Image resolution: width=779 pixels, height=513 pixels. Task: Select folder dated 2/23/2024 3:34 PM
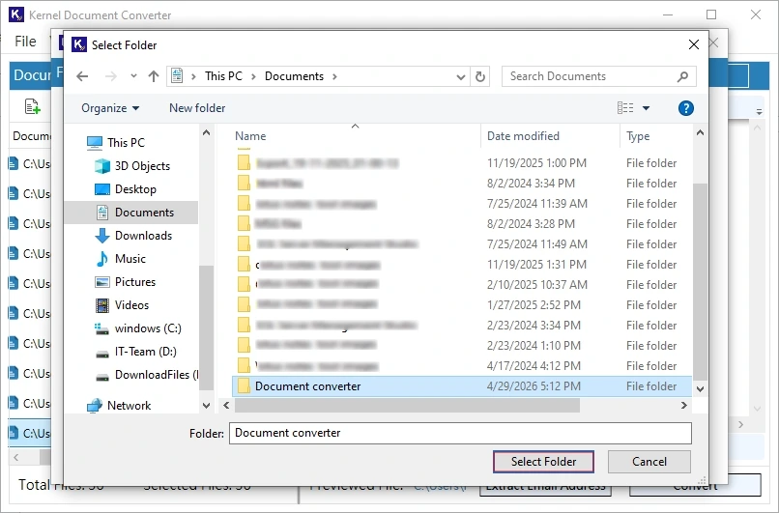462,326
